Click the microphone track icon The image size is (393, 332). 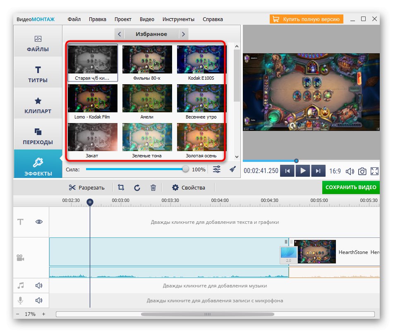click(21, 300)
